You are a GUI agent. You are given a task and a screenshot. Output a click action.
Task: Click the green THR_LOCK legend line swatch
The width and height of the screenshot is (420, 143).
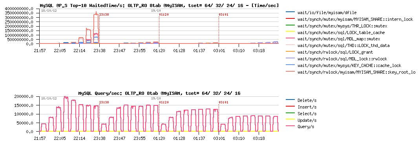(290, 25)
